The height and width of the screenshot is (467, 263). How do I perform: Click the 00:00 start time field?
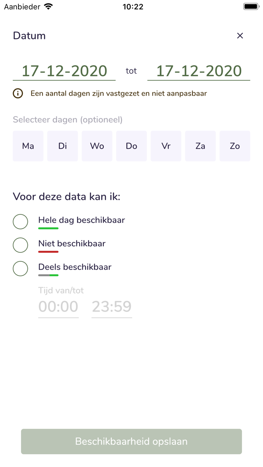click(58, 307)
